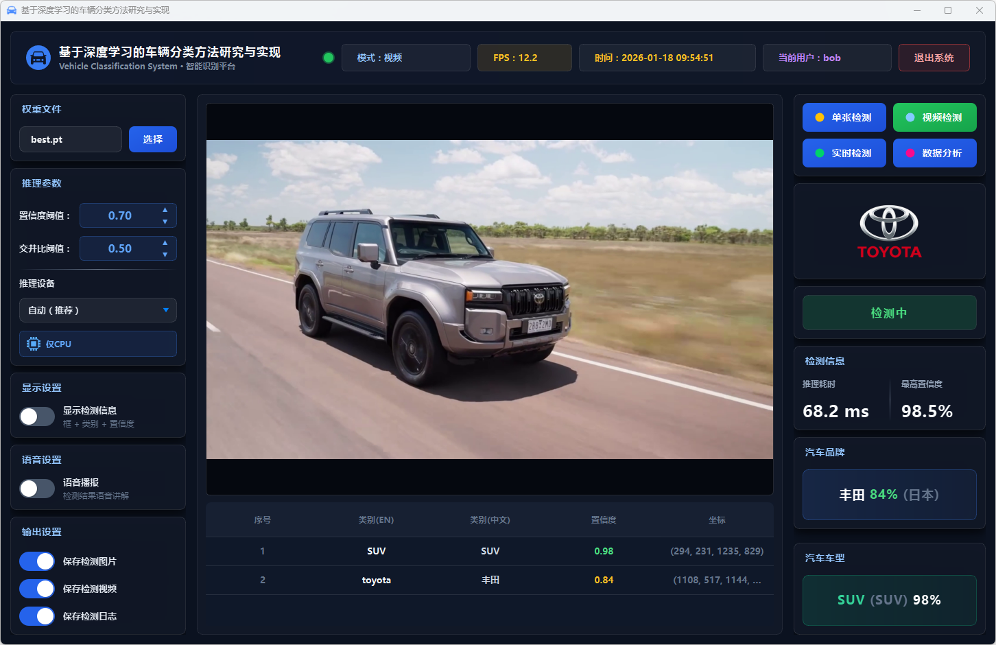Decrease the 交并比阈值 value with down arrow
The width and height of the screenshot is (996, 645).
tap(165, 255)
